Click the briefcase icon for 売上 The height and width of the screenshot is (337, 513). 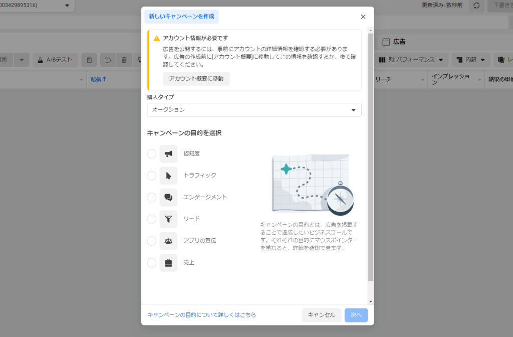(168, 263)
